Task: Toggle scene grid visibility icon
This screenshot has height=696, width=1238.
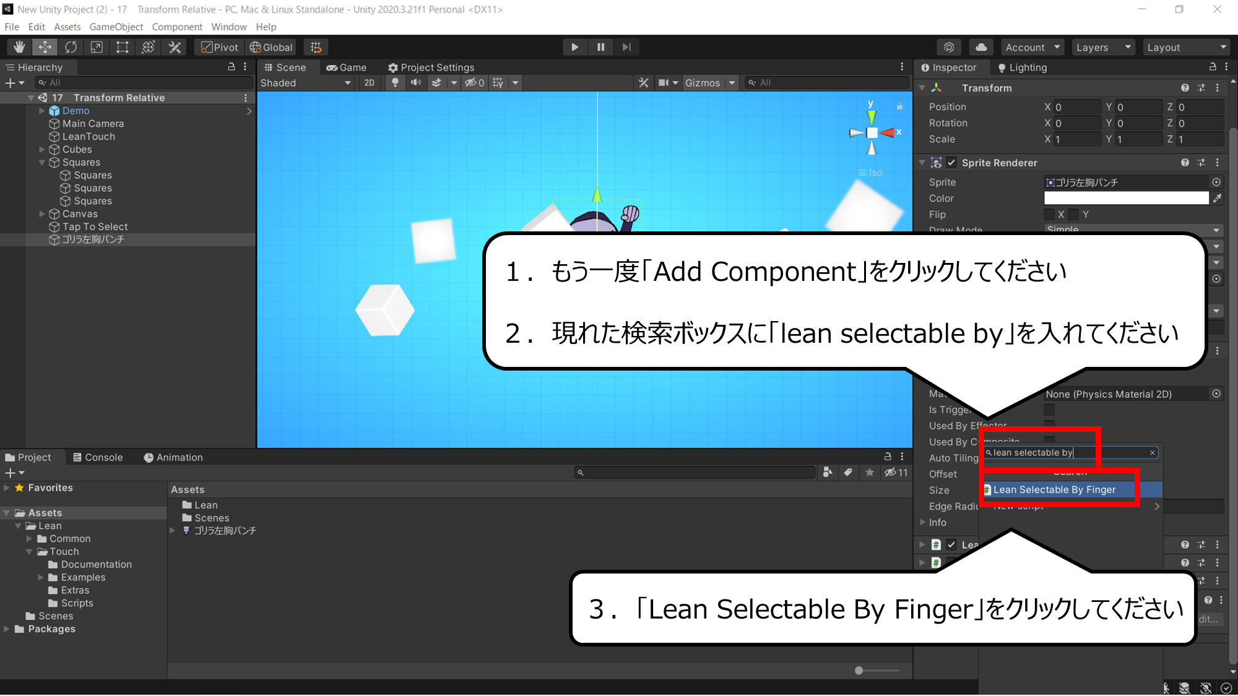Action: coord(498,82)
